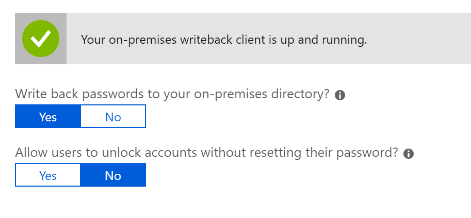Viewport: 471px width, 218px height.
Task: Show help for unlock accounts without reset
Action: point(409,154)
